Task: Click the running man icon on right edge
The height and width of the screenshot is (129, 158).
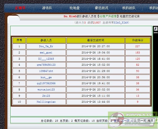Action: [155, 29]
